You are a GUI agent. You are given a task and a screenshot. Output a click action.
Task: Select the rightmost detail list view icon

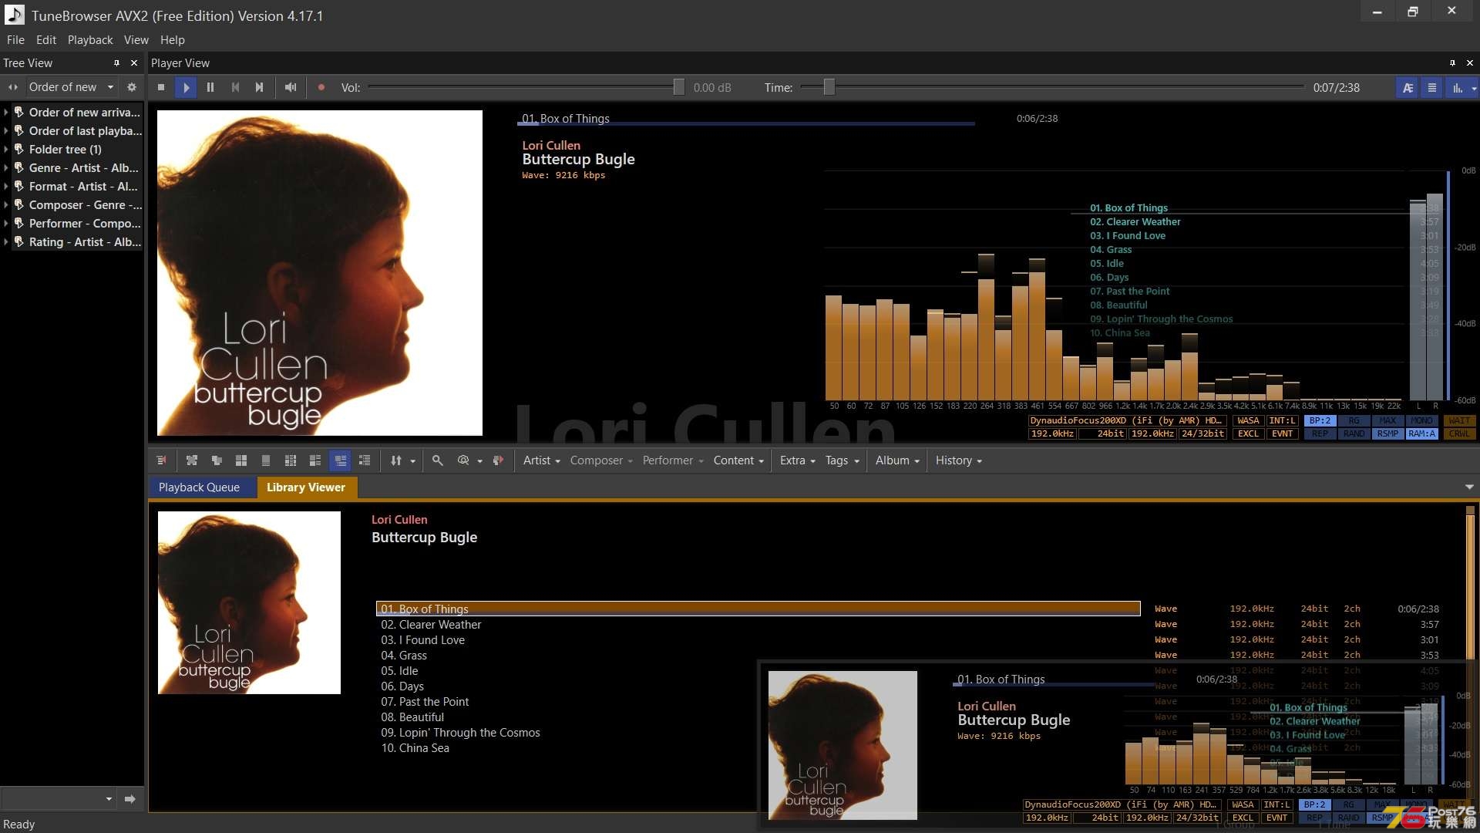pos(365,460)
